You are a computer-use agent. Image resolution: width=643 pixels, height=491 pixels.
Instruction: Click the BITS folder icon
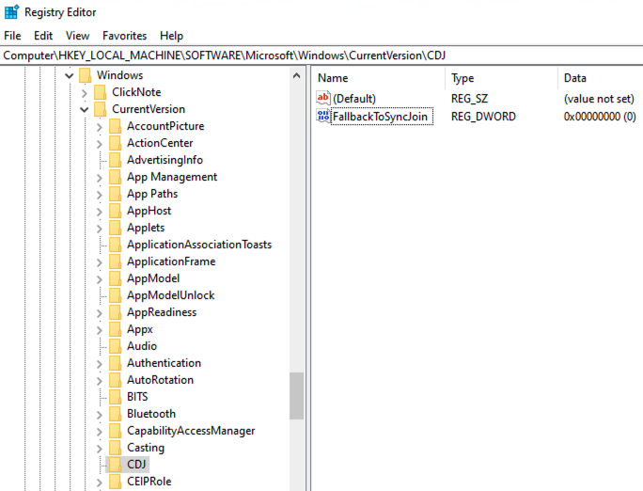click(116, 397)
